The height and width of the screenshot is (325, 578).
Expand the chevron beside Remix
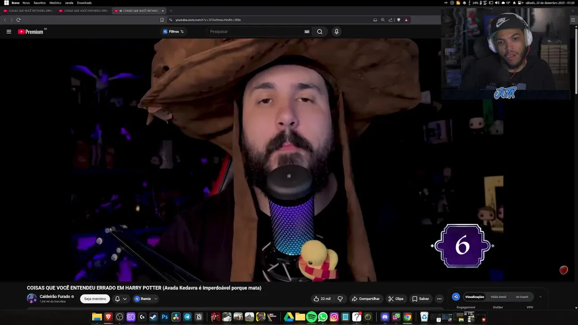[x=156, y=299]
